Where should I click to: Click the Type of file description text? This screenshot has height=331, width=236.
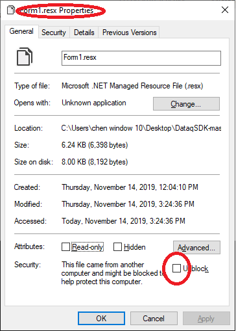point(132,86)
